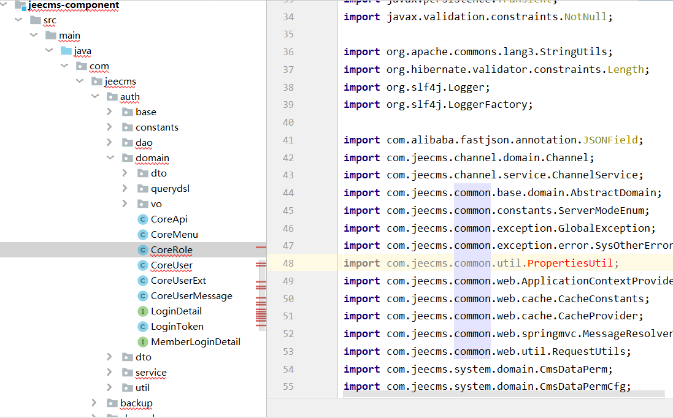Expand the backup package arrow

point(94,403)
